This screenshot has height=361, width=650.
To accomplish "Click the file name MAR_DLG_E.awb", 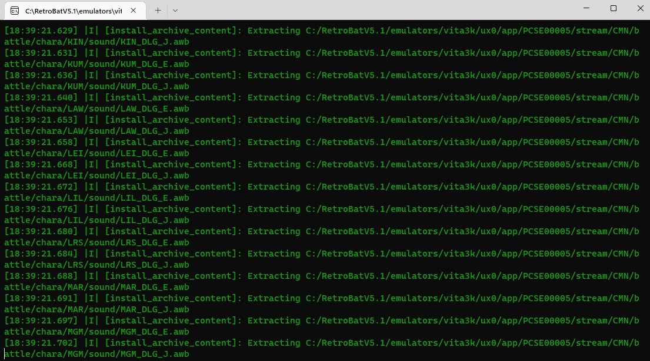I will (155, 288).
